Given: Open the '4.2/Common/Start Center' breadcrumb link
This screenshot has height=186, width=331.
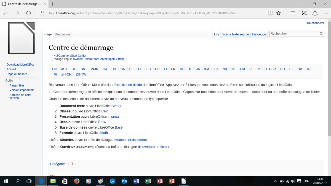Looking at the screenshot, I should (x=70, y=56).
